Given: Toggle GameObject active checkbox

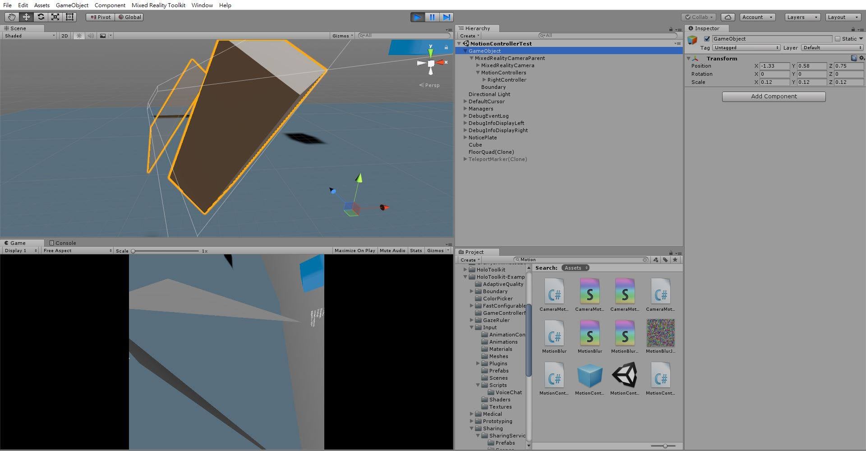Looking at the screenshot, I should coord(707,39).
